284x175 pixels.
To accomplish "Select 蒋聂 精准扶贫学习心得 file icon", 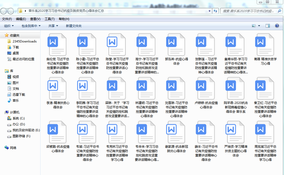I will click(265, 45).
